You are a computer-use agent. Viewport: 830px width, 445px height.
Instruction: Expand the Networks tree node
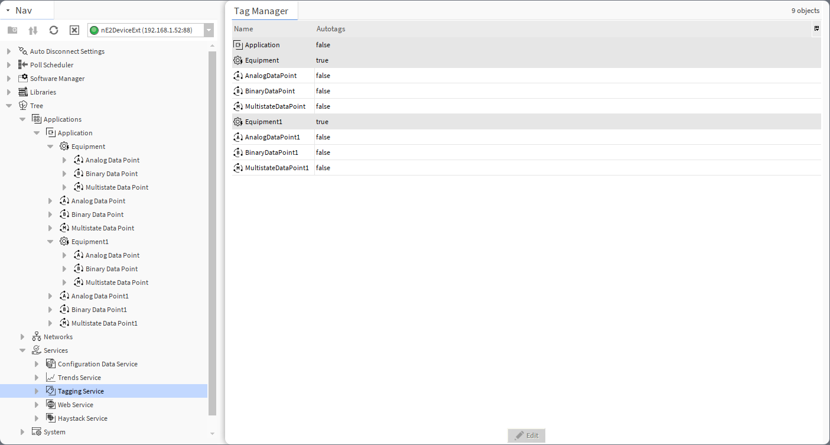[x=22, y=336]
